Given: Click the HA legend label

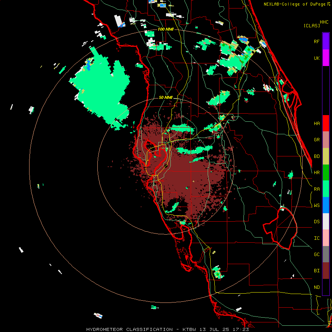Looking at the screenshot, I should [x=317, y=123].
